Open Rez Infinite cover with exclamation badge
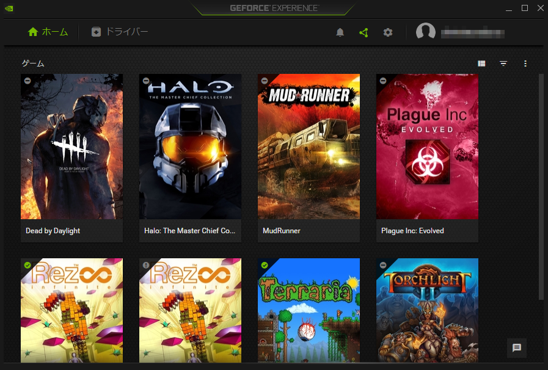The width and height of the screenshot is (548, 370). (x=190, y=310)
